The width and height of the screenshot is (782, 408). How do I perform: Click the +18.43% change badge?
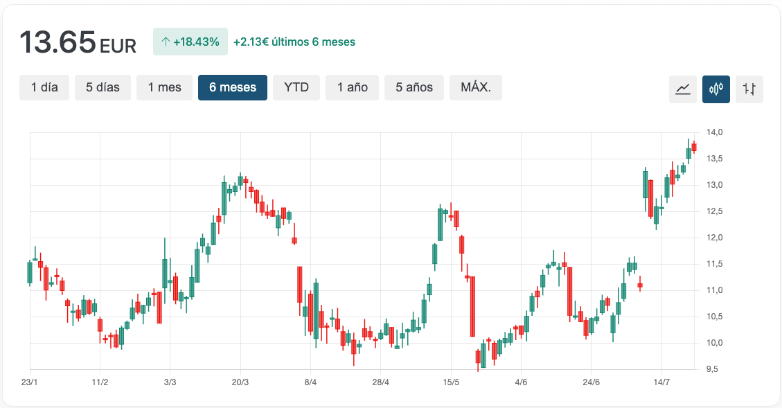point(190,42)
